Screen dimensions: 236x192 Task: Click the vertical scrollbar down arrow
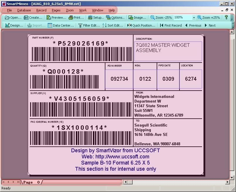[x=232, y=178]
